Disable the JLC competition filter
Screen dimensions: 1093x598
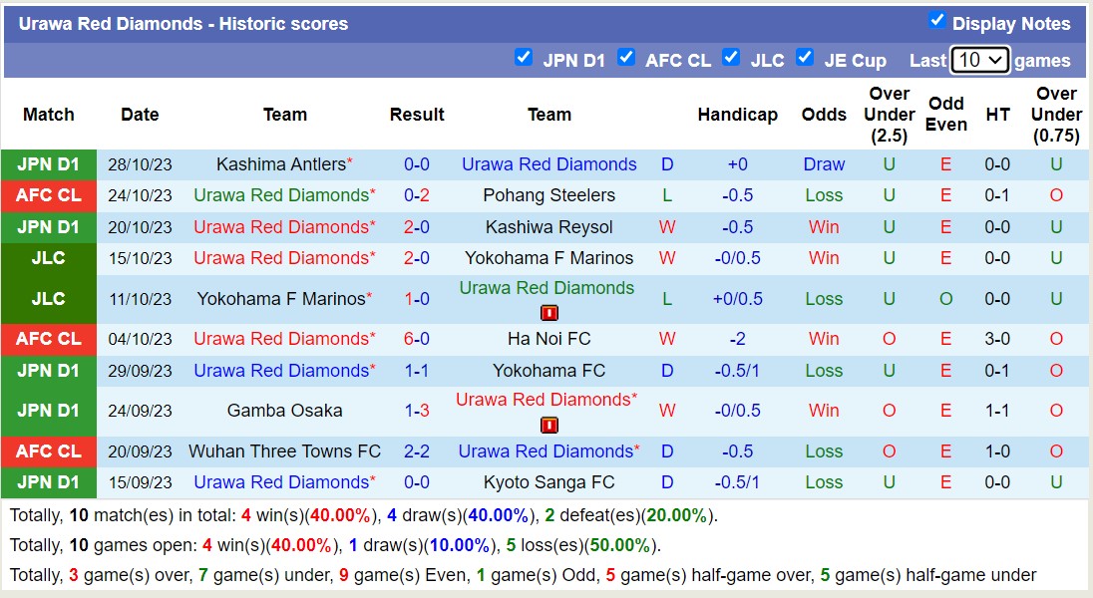731,58
